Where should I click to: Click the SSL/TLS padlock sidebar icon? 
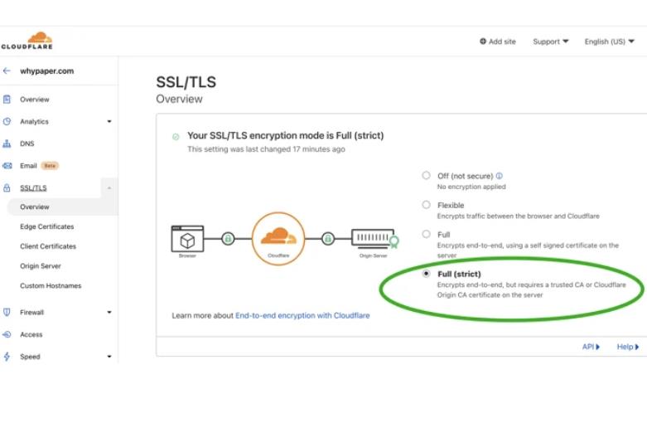click(7, 188)
